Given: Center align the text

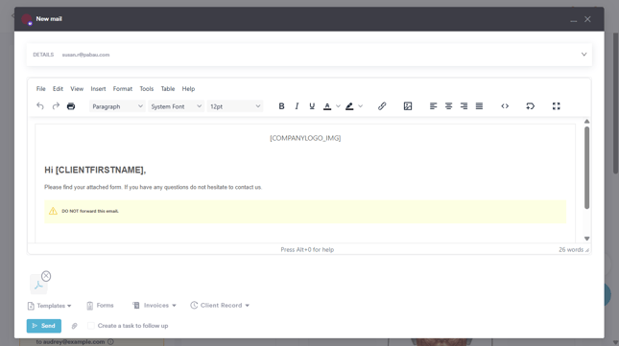Looking at the screenshot, I should click(x=448, y=106).
